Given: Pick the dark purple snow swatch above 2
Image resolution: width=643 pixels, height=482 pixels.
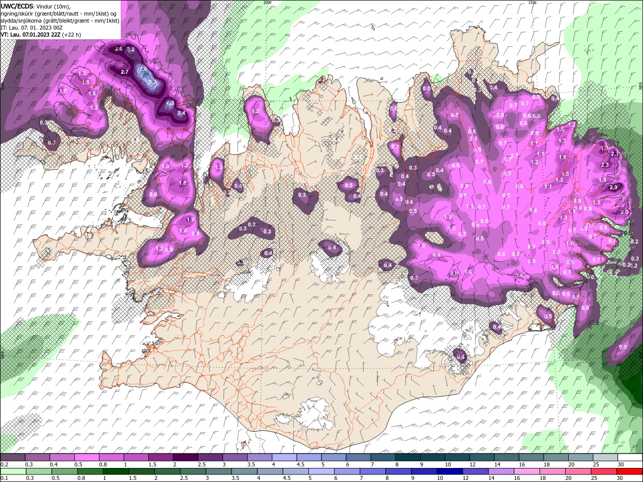Looking at the screenshot, I should pos(185,457).
